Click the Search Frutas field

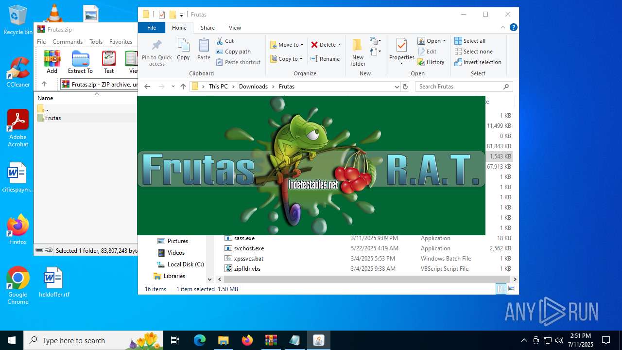pyautogui.click(x=464, y=87)
